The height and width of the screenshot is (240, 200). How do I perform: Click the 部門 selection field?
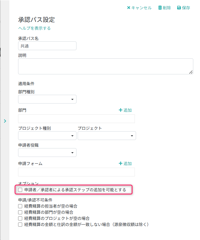pyautogui.click(x=76, y=119)
